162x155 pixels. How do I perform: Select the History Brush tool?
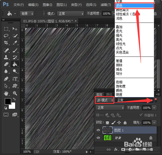point(15,57)
